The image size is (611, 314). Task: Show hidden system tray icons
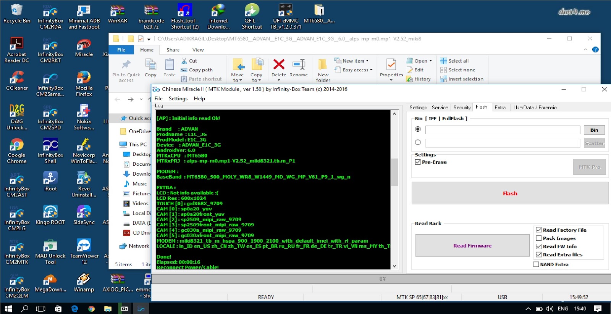tap(528, 308)
